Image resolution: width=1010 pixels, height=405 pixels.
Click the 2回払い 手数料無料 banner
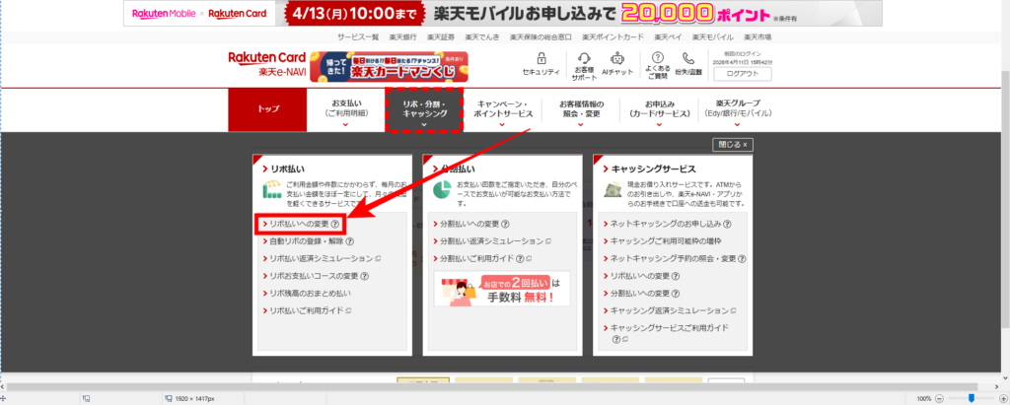coord(503,289)
